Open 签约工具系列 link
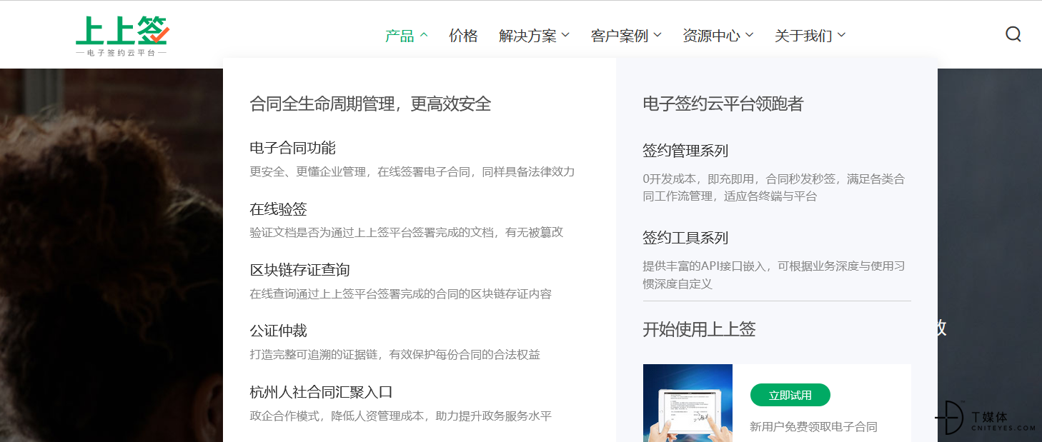The width and height of the screenshot is (1042, 442). (x=685, y=238)
